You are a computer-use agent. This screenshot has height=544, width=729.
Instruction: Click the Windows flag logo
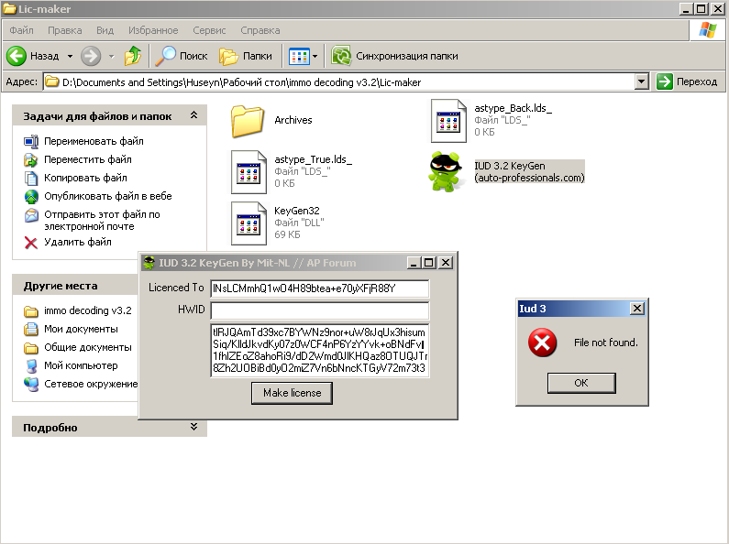tap(707, 30)
